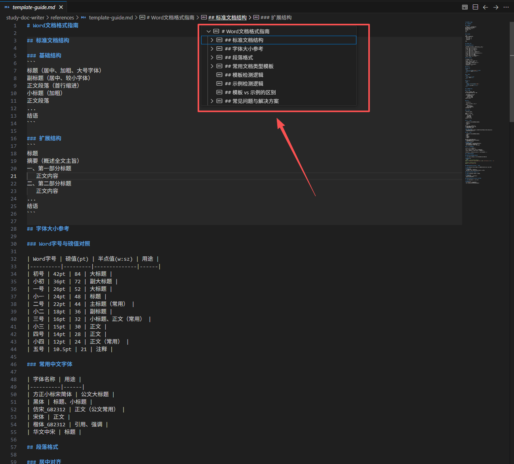Click the '## 标准文档结构' breadcrumb
The image size is (514, 464).
[224, 17]
